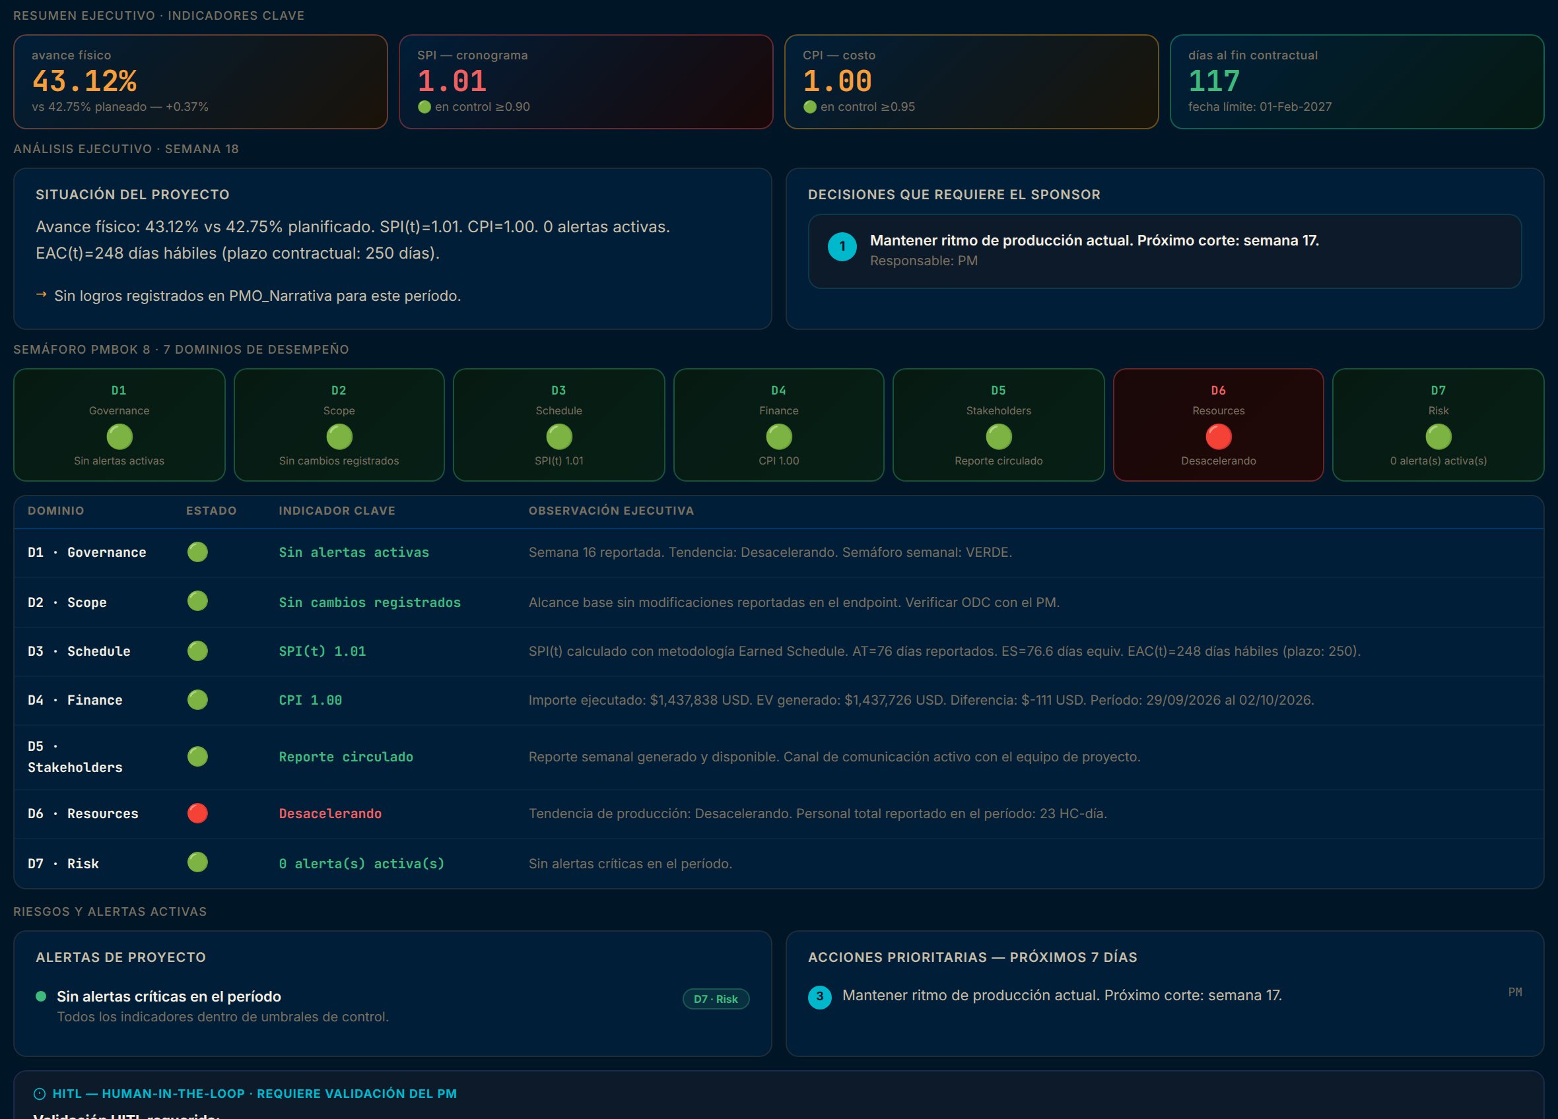This screenshot has height=1119, width=1558.
Task: Click the OBSERVACIÓN EJECUTIVA column header
Action: (x=611, y=511)
